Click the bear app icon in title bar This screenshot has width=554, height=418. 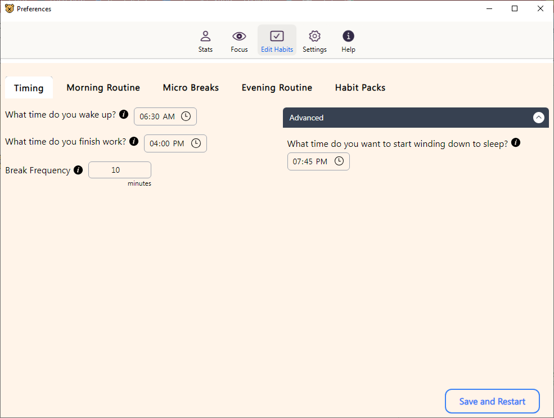click(x=10, y=8)
